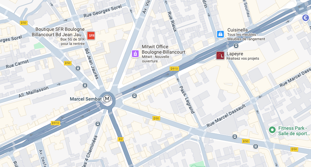The height and width of the screenshot is (167, 311).
Task: Click the Mitwit Office Boulogne-Billancourt label
Action: (x=164, y=49)
